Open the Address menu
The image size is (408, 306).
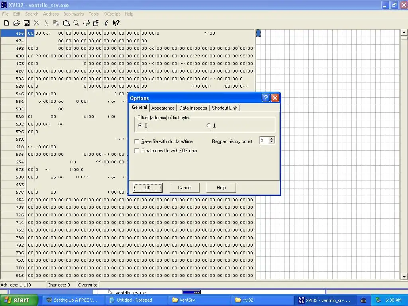51,14
